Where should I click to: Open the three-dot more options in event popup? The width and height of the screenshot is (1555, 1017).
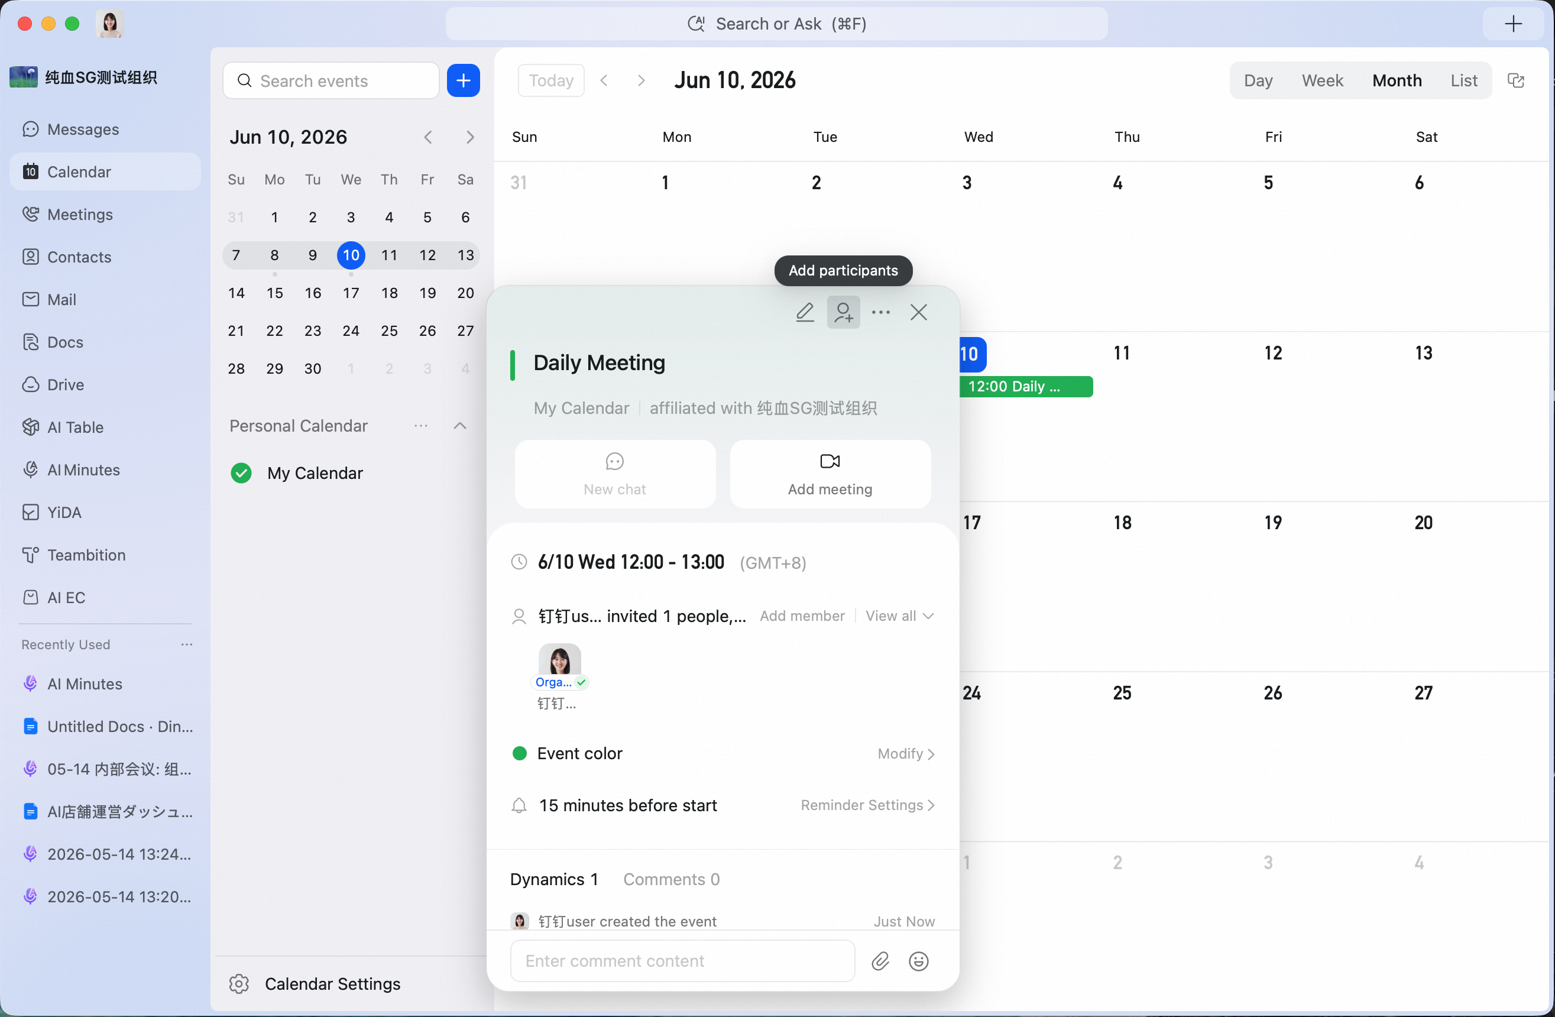[881, 312]
